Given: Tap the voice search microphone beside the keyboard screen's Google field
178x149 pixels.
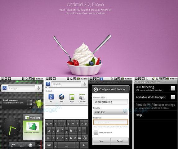Looking at the screenshot, I should point(85,84).
